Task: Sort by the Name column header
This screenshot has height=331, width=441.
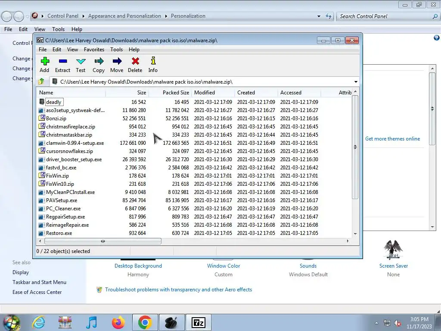Action: tap(71, 93)
